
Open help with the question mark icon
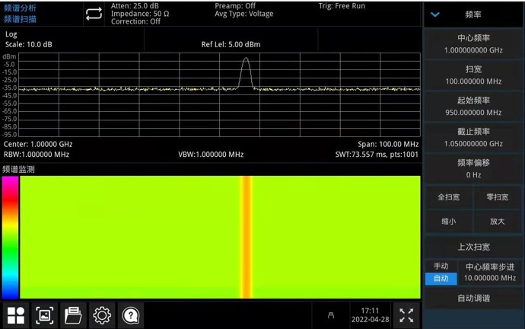[x=130, y=315]
